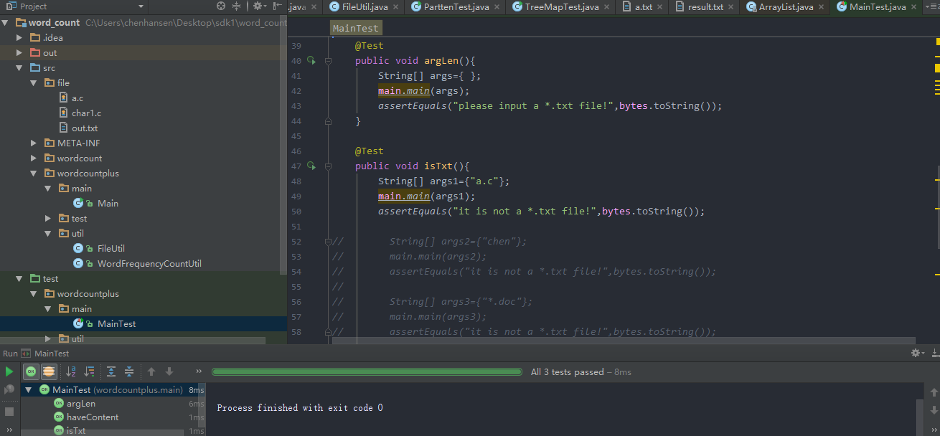Click the Stop process icon in Run panel
The image size is (940, 436).
click(9, 411)
